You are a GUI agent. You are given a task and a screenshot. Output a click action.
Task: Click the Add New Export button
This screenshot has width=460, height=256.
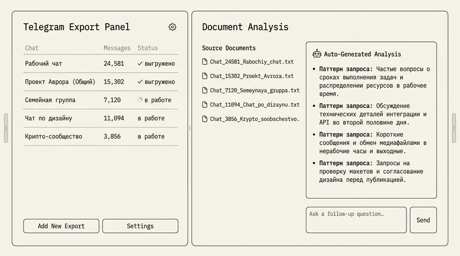coord(62,226)
